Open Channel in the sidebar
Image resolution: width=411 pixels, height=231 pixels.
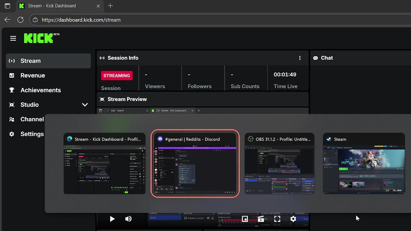pyautogui.click(x=32, y=119)
